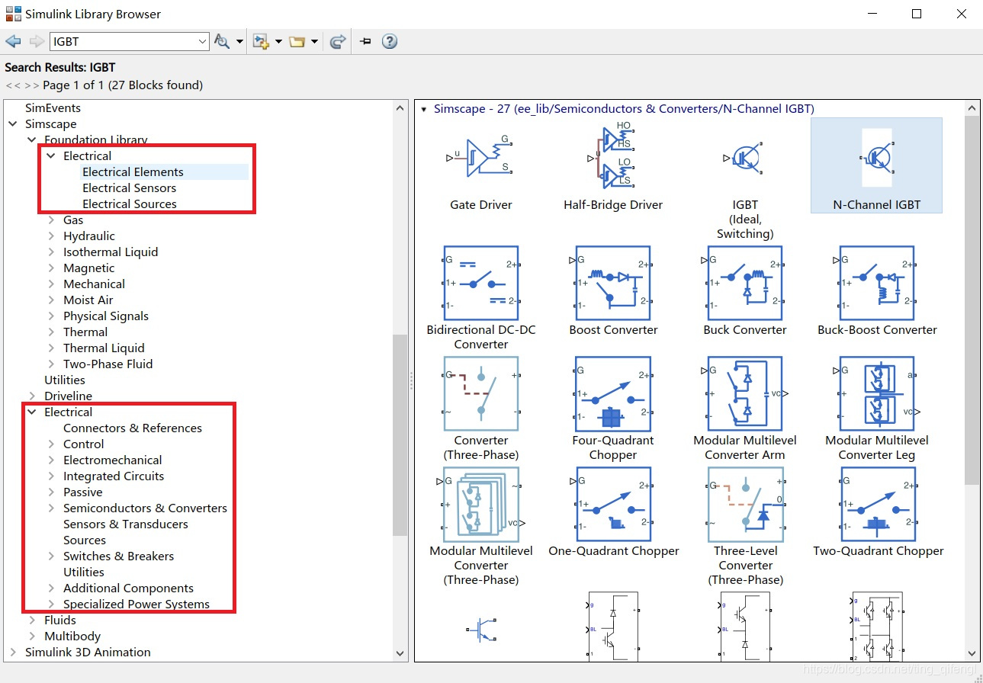Screen dimensions: 983x683
Task: Click the new model icon
Action: [262, 41]
